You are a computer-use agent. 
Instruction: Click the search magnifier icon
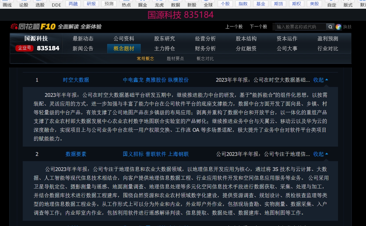click(x=330, y=27)
